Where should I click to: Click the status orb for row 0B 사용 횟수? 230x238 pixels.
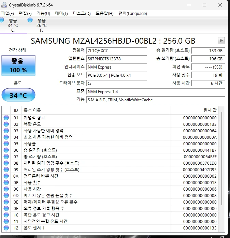click(x=6, y=182)
